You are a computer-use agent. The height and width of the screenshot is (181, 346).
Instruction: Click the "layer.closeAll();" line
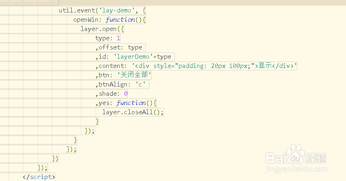click(x=133, y=112)
